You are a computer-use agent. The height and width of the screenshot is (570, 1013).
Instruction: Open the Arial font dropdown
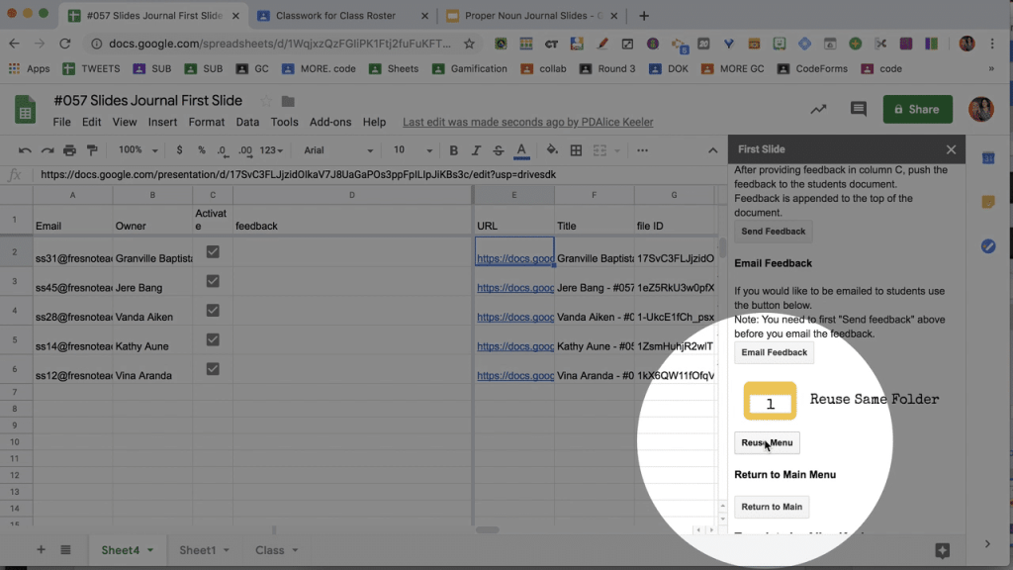click(x=338, y=150)
